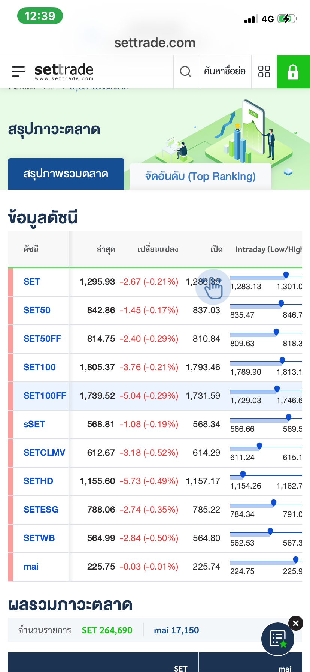Tap the SET intraday range marker
Viewport: 310px width, 672px height.
[286, 275]
